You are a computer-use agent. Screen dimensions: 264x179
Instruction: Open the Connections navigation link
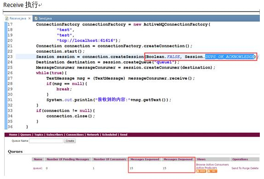(75, 134)
